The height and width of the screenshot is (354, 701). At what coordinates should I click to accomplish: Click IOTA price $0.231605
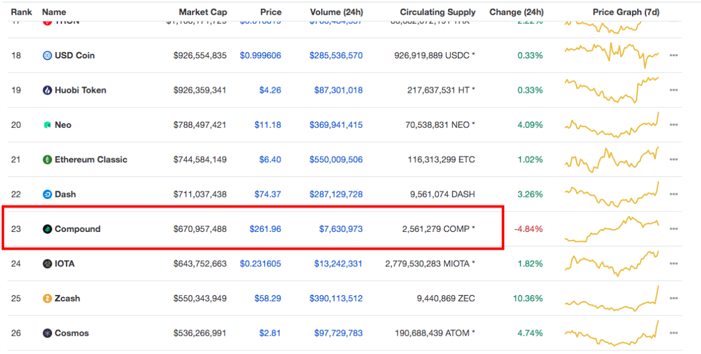(261, 264)
